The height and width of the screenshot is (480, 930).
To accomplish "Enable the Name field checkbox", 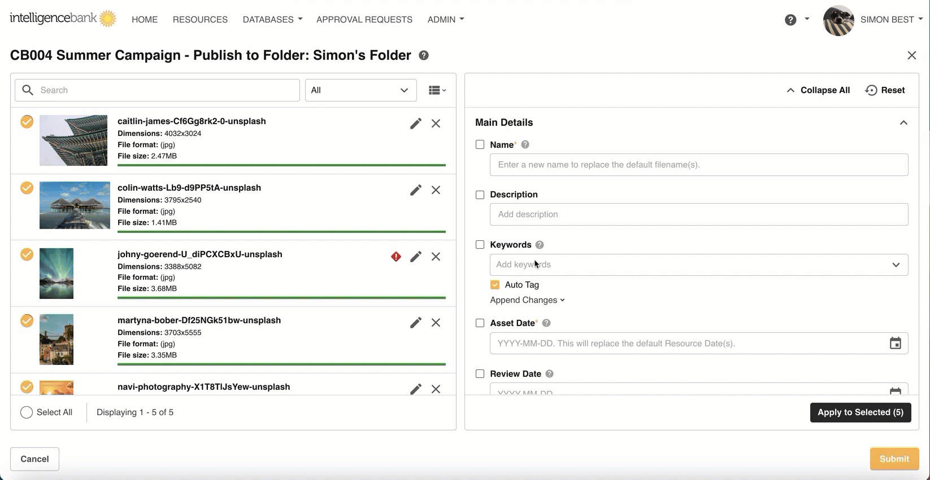I will [x=480, y=145].
